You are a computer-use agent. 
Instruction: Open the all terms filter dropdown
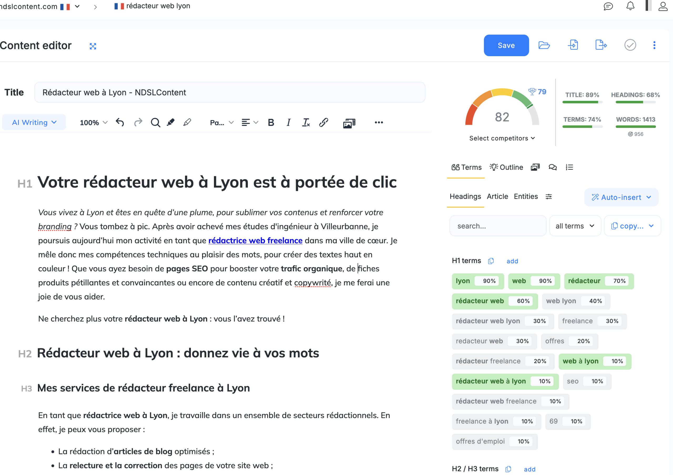[x=575, y=226]
